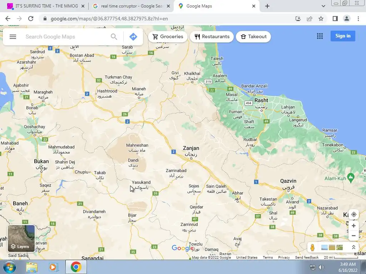Click the Baneh city label
The height and width of the screenshot is (274, 366).
[20, 206]
